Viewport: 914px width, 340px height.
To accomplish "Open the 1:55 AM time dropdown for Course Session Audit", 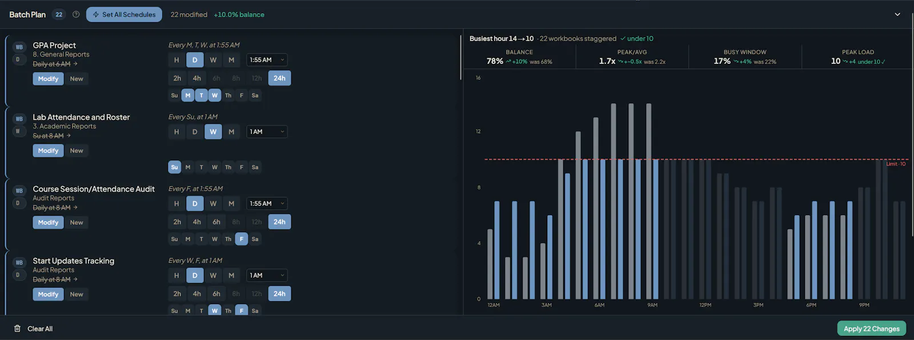I will click(267, 204).
